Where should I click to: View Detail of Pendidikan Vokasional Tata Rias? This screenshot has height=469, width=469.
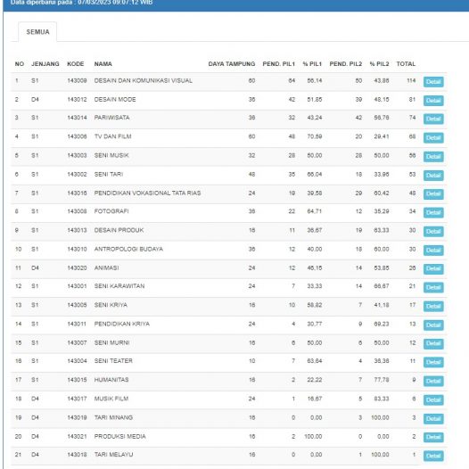(x=433, y=193)
